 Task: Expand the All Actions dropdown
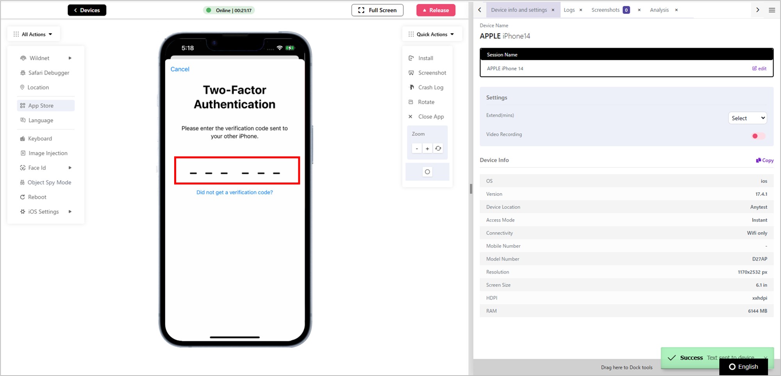pyautogui.click(x=33, y=34)
